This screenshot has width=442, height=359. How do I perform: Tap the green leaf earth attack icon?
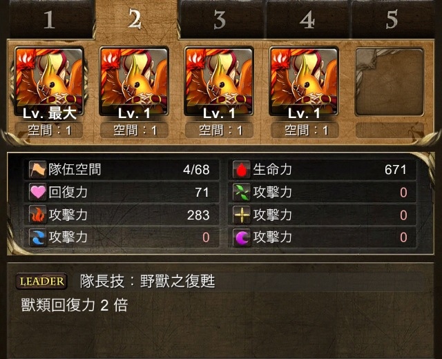tap(242, 192)
